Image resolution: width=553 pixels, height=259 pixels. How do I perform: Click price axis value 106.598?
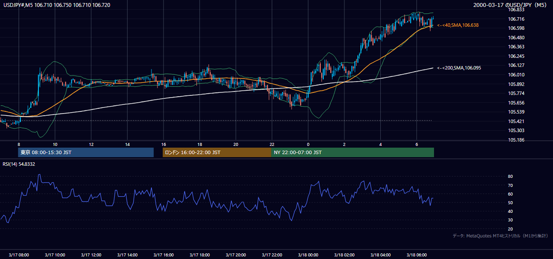click(516, 28)
